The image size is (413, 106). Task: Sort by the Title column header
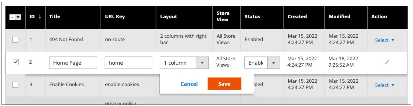click(x=55, y=17)
